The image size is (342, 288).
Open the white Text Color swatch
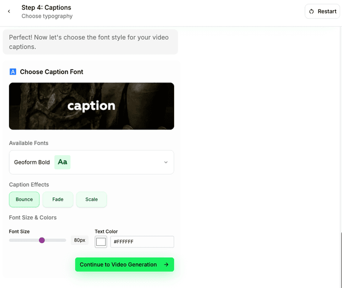(101, 242)
